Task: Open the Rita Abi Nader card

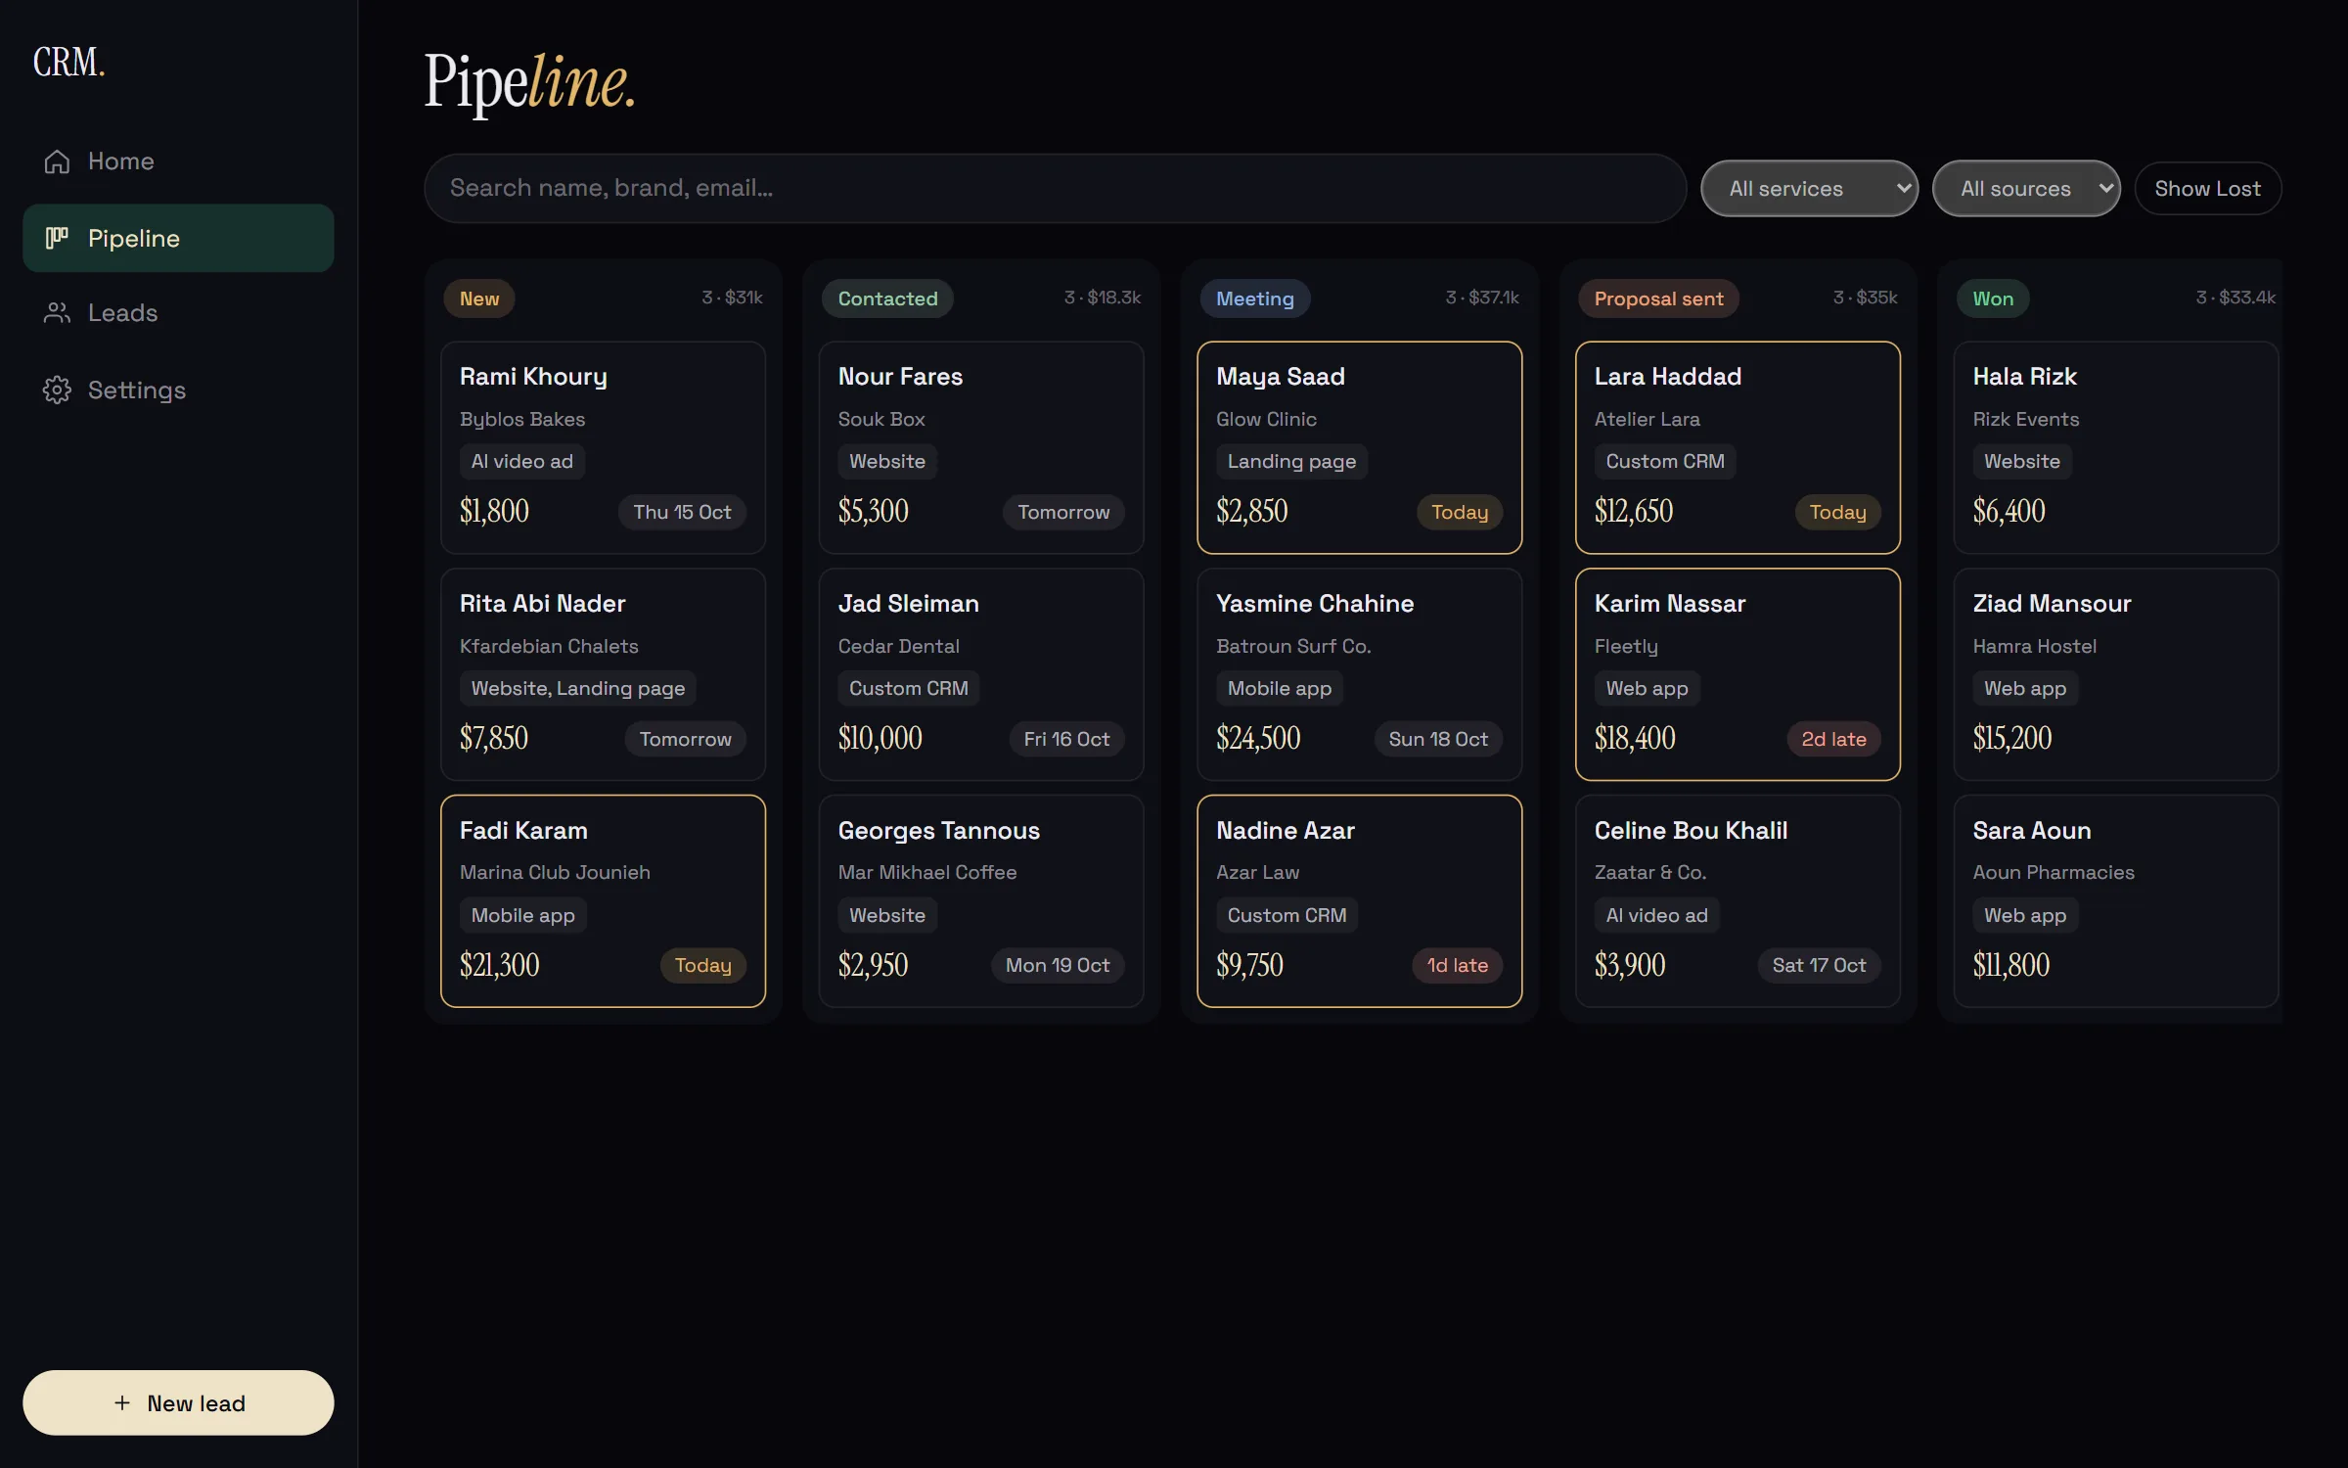Action: [x=603, y=674]
